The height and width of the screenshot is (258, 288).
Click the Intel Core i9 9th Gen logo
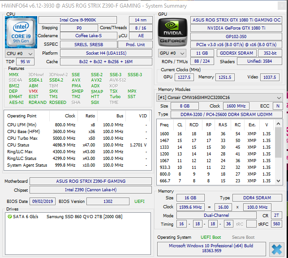click(x=21, y=32)
